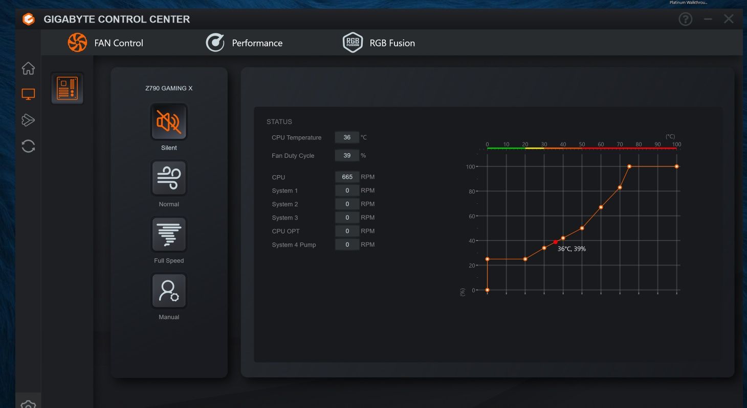Click the System 1 RPM value
The height and width of the screenshot is (408, 747).
coord(347,190)
